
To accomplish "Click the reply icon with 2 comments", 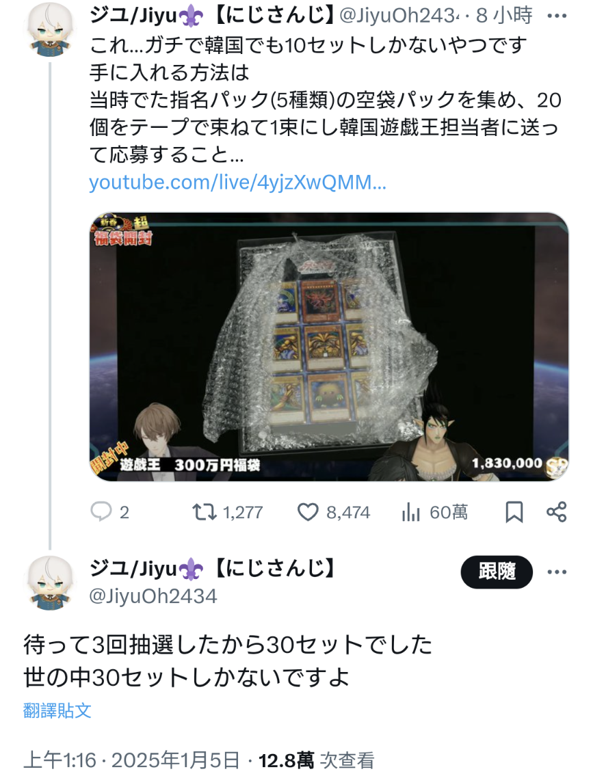I will (101, 511).
